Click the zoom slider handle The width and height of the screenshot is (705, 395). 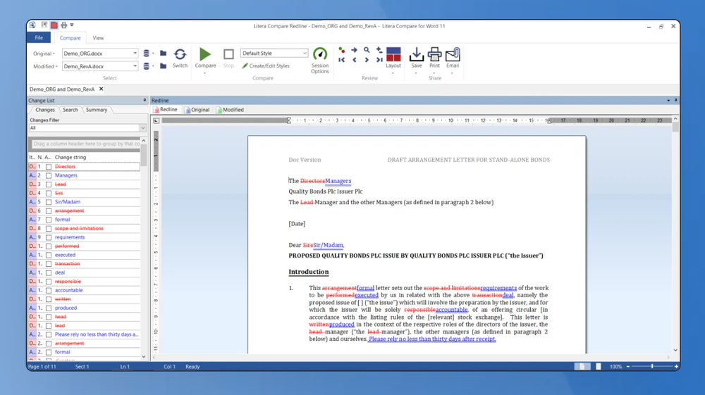pos(652,367)
